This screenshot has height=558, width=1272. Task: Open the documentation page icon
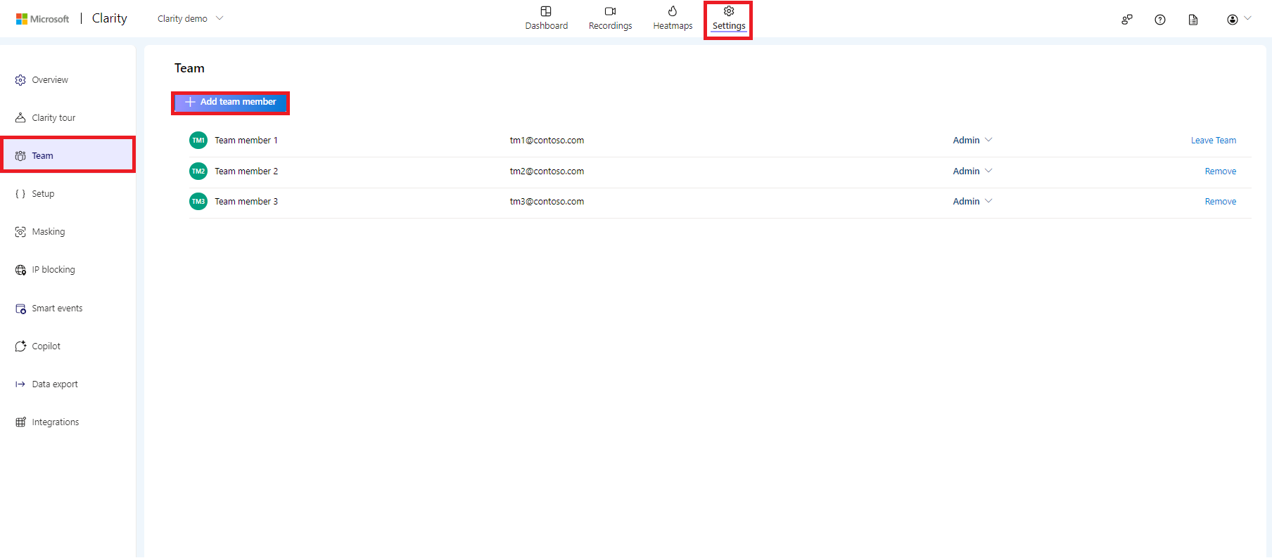pyautogui.click(x=1193, y=20)
